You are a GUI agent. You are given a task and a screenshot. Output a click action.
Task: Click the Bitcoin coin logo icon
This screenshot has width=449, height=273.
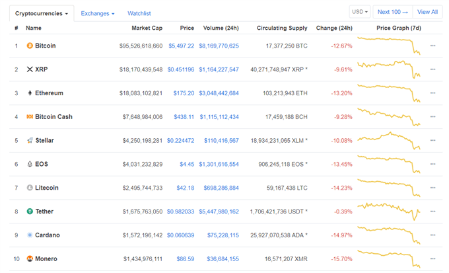(30, 46)
